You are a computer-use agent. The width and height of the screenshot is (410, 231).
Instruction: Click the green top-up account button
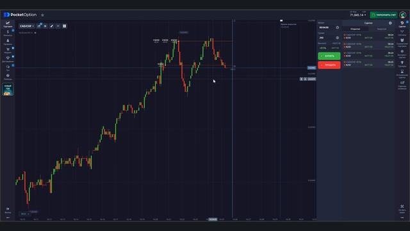384,15
